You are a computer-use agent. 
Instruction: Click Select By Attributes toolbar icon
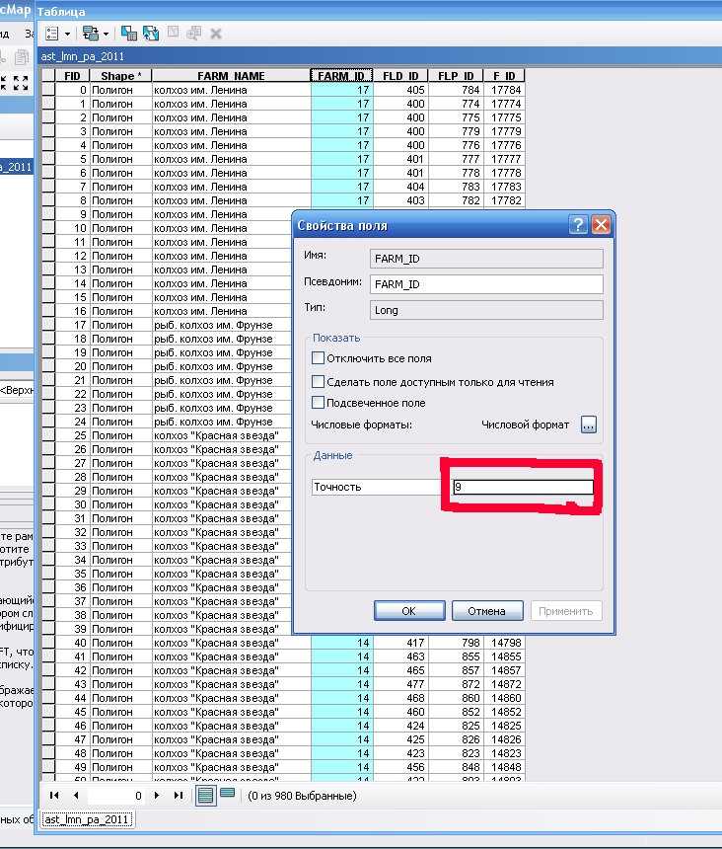[x=129, y=33]
